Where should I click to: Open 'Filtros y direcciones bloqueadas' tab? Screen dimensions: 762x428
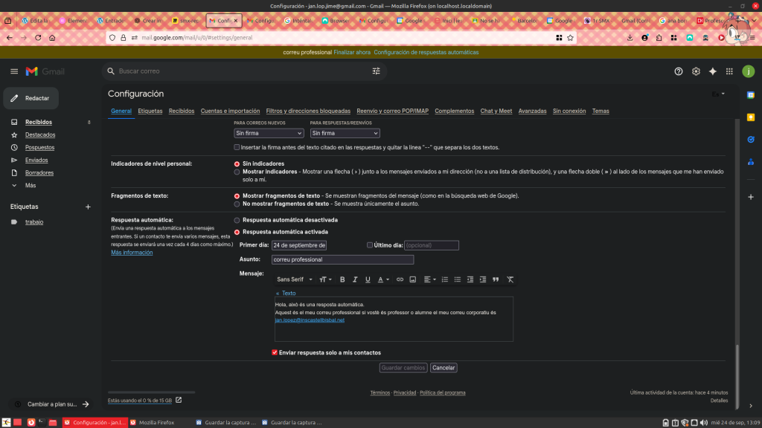(x=308, y=111)
